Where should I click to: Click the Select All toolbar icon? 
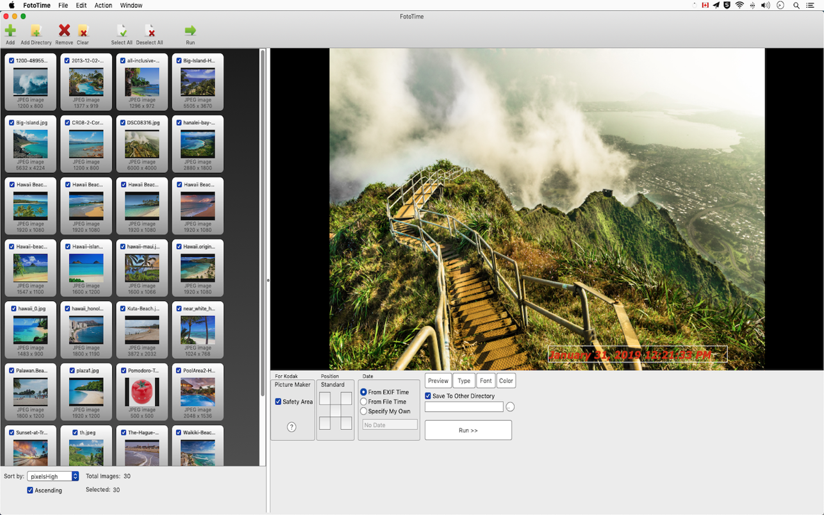(122, 31)
